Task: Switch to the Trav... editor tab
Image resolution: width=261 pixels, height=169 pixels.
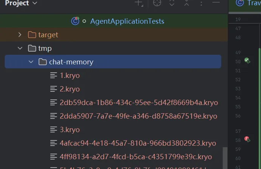Action: click(x=249, y=3)
